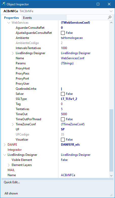Image resolution: width=115 pixels, height=198 pixels.
Task: Toggle the Salvar checkbox
Action: click(63, 94)
